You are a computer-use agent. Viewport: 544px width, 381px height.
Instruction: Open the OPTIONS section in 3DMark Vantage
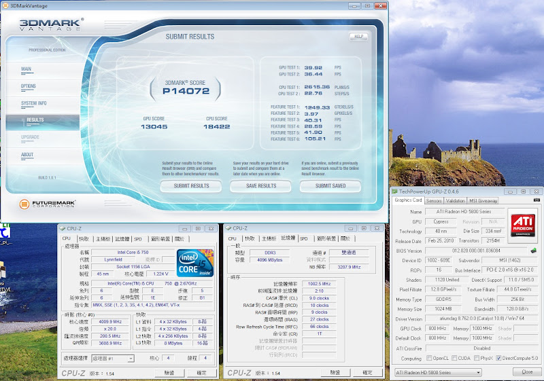tap(29, 86)
